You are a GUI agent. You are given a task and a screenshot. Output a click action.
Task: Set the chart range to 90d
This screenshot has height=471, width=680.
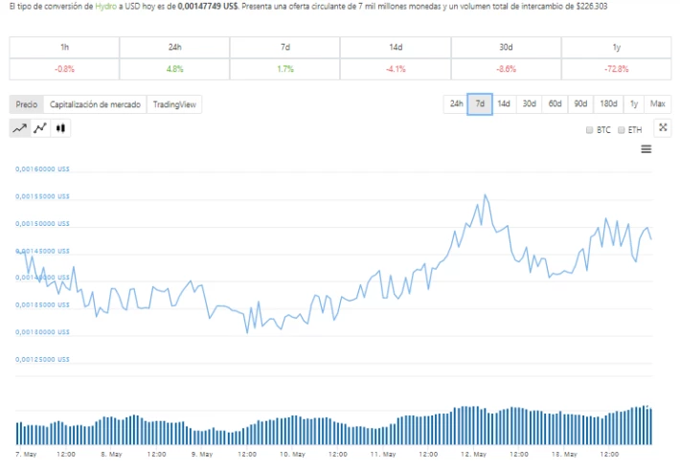580,104
